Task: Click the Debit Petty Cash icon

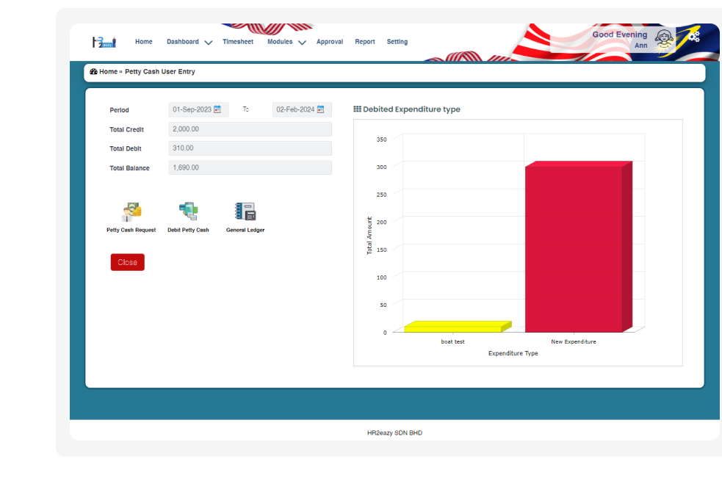Action: pyautogui.click(x=188, y=212)
